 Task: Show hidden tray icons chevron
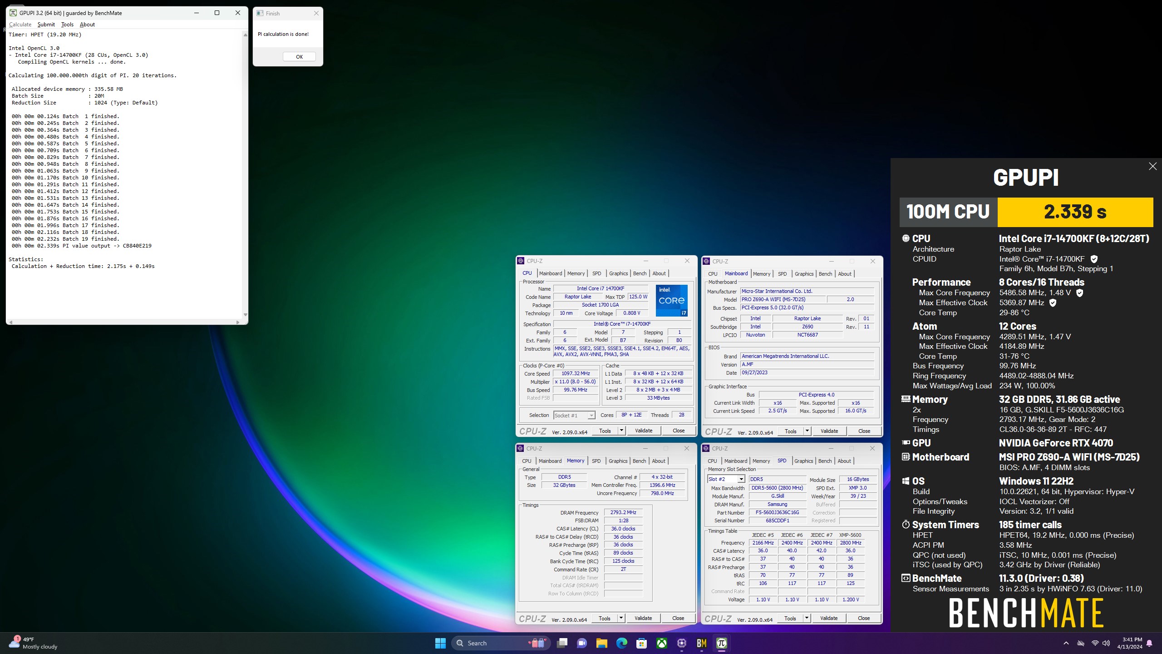coord(1066,643)
